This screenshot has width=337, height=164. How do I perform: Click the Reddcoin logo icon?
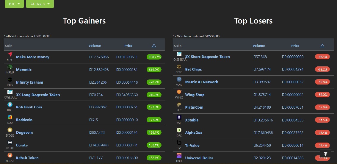10,117
